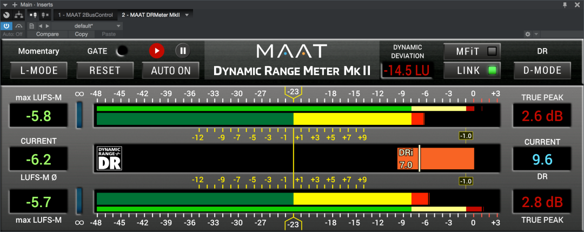The image size is (584, 232).
Task: Click the bottom max LUFS-M value -5.7
Action: [38, 202]
